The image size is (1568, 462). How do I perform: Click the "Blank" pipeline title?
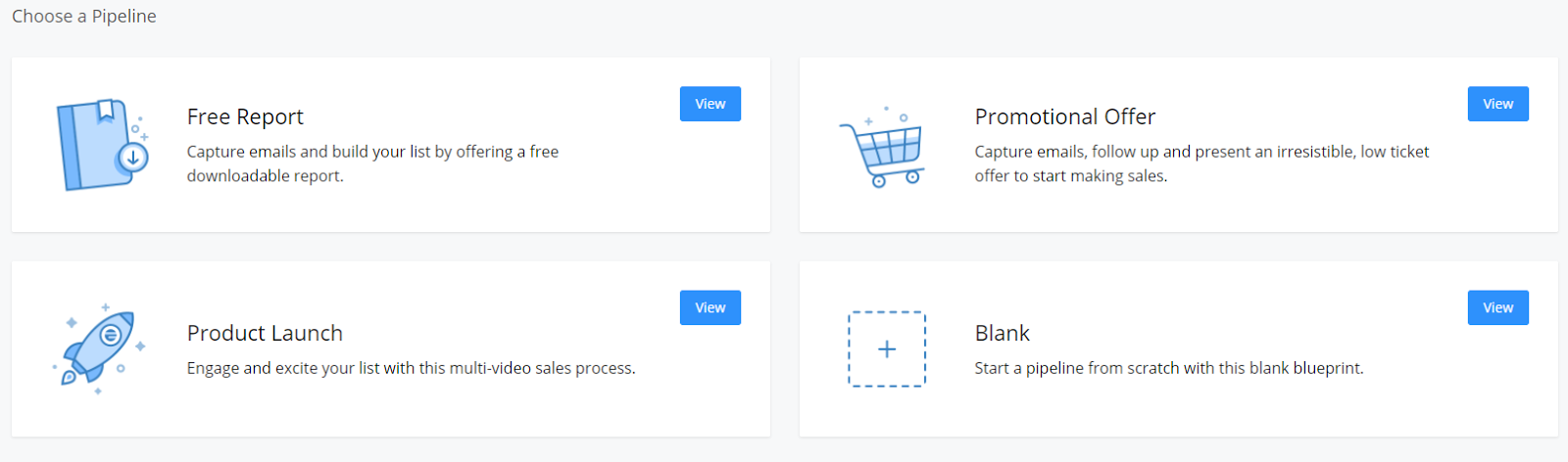[x=1002, y=333]
